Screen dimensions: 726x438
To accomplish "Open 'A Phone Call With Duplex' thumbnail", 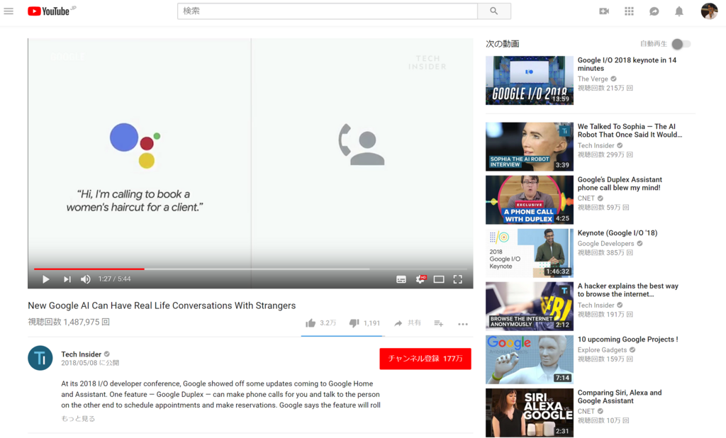I will point(529,200).
